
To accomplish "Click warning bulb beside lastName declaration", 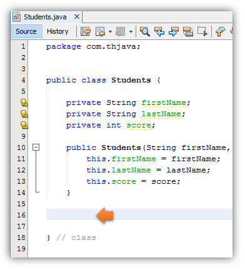I will coord(24,114).
